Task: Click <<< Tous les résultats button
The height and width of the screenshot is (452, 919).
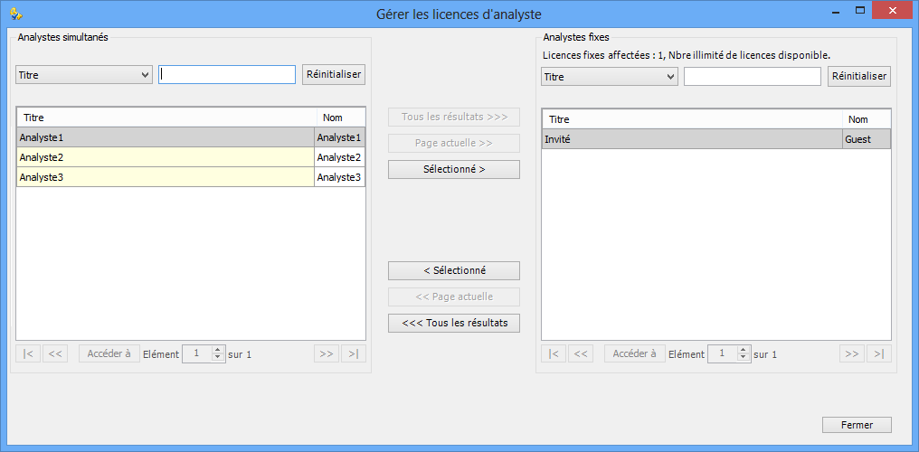Action: click(454, 323)
